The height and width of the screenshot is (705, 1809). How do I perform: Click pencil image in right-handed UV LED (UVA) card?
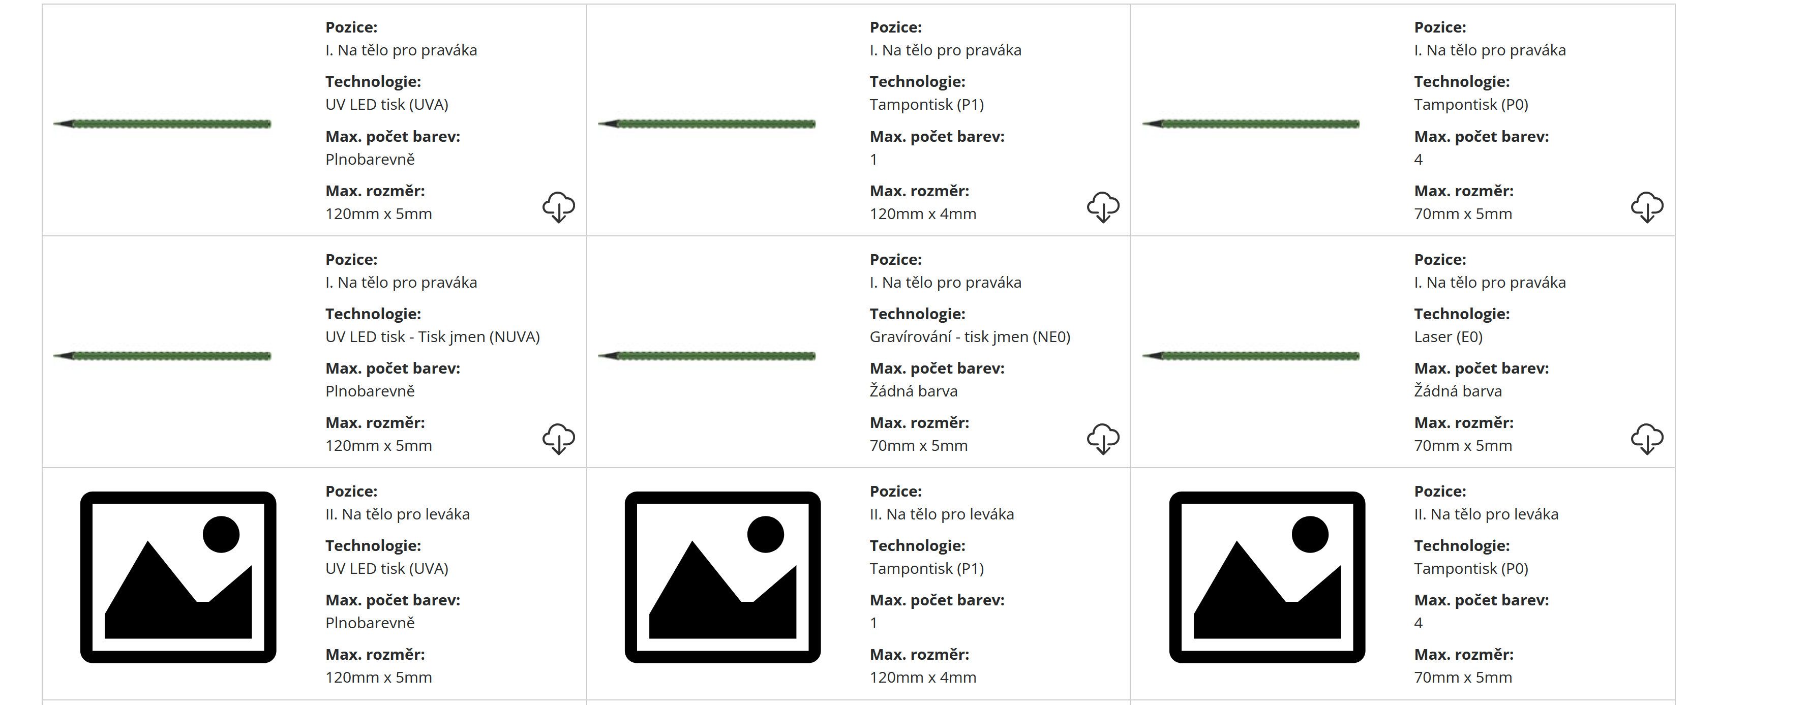click(163, 125)
